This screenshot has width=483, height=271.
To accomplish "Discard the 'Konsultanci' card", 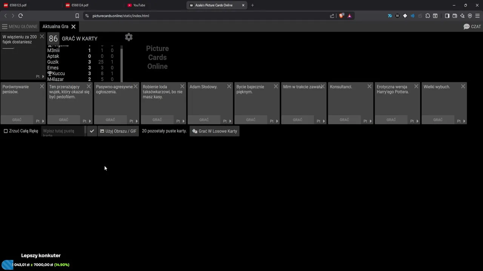I will point(369,87).
